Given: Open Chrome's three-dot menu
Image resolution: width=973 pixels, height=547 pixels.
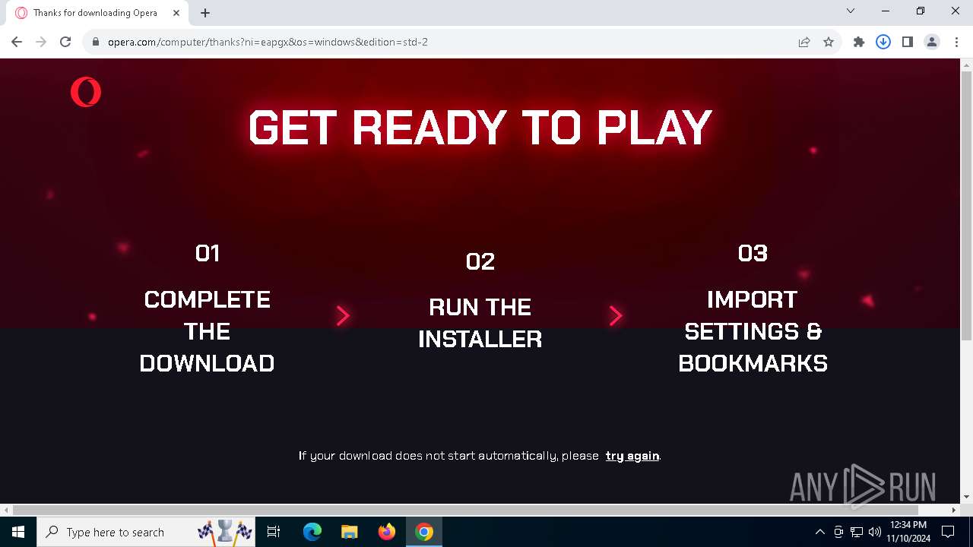Looking at the screenshot, I should [956, 42].
